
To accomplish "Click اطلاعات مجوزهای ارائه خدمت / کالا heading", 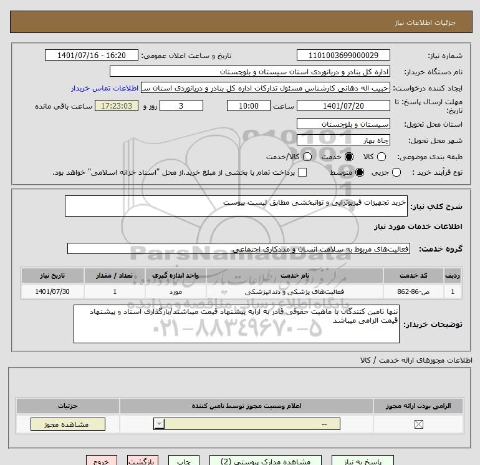I will [416, 360].
